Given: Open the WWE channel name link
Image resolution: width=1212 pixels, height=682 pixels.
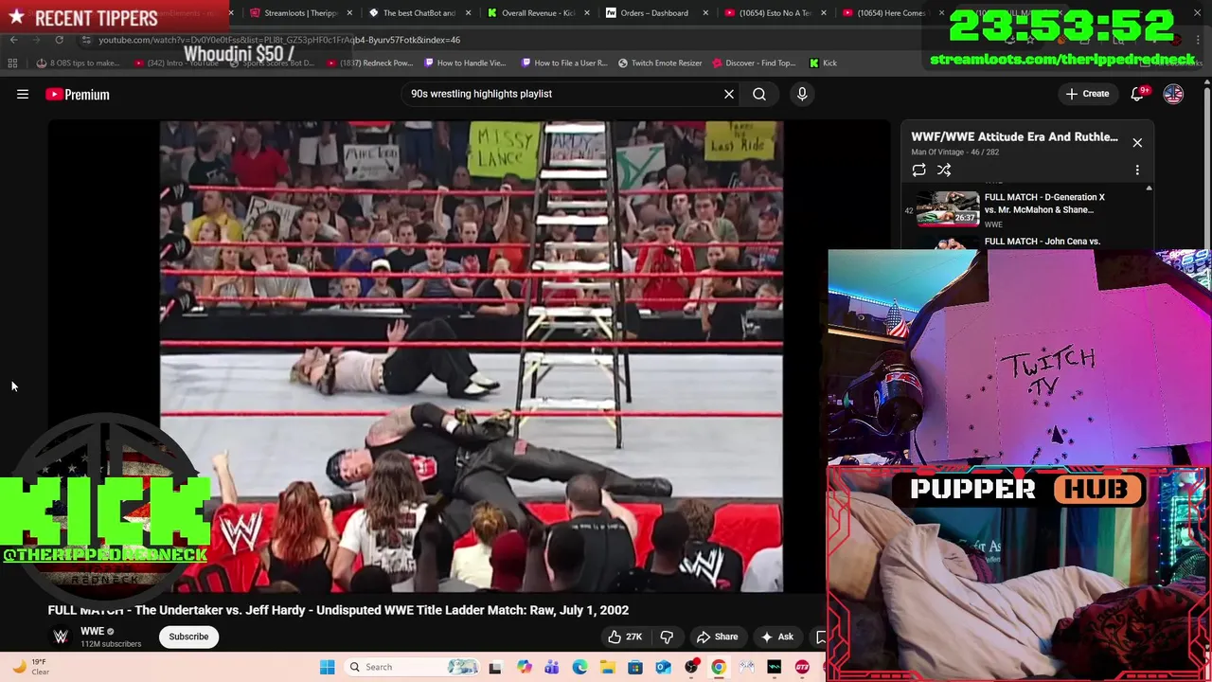Looking at the screenshot, I should pos(92,631).
